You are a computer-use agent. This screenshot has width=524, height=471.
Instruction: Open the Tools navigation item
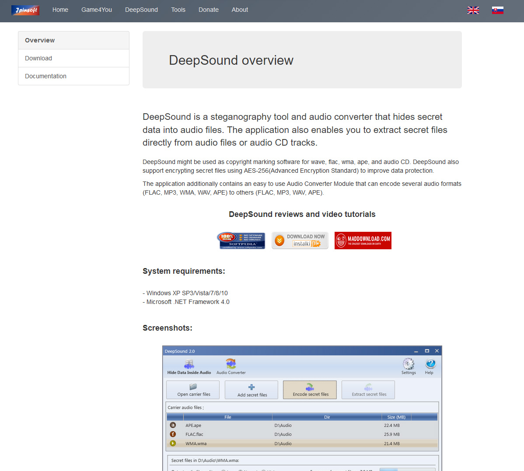(178, 10)
